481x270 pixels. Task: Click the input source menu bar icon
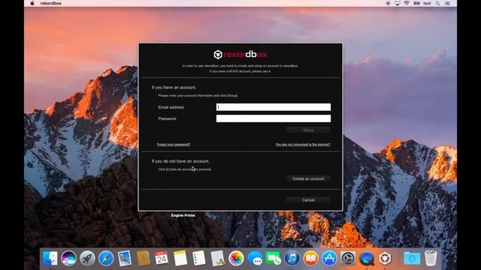click(416, 3)
